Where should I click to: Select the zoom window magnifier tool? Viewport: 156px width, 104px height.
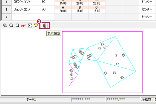tap(5, 25)
